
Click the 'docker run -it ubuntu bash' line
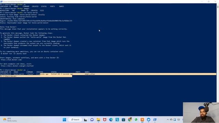click(14, 54)
